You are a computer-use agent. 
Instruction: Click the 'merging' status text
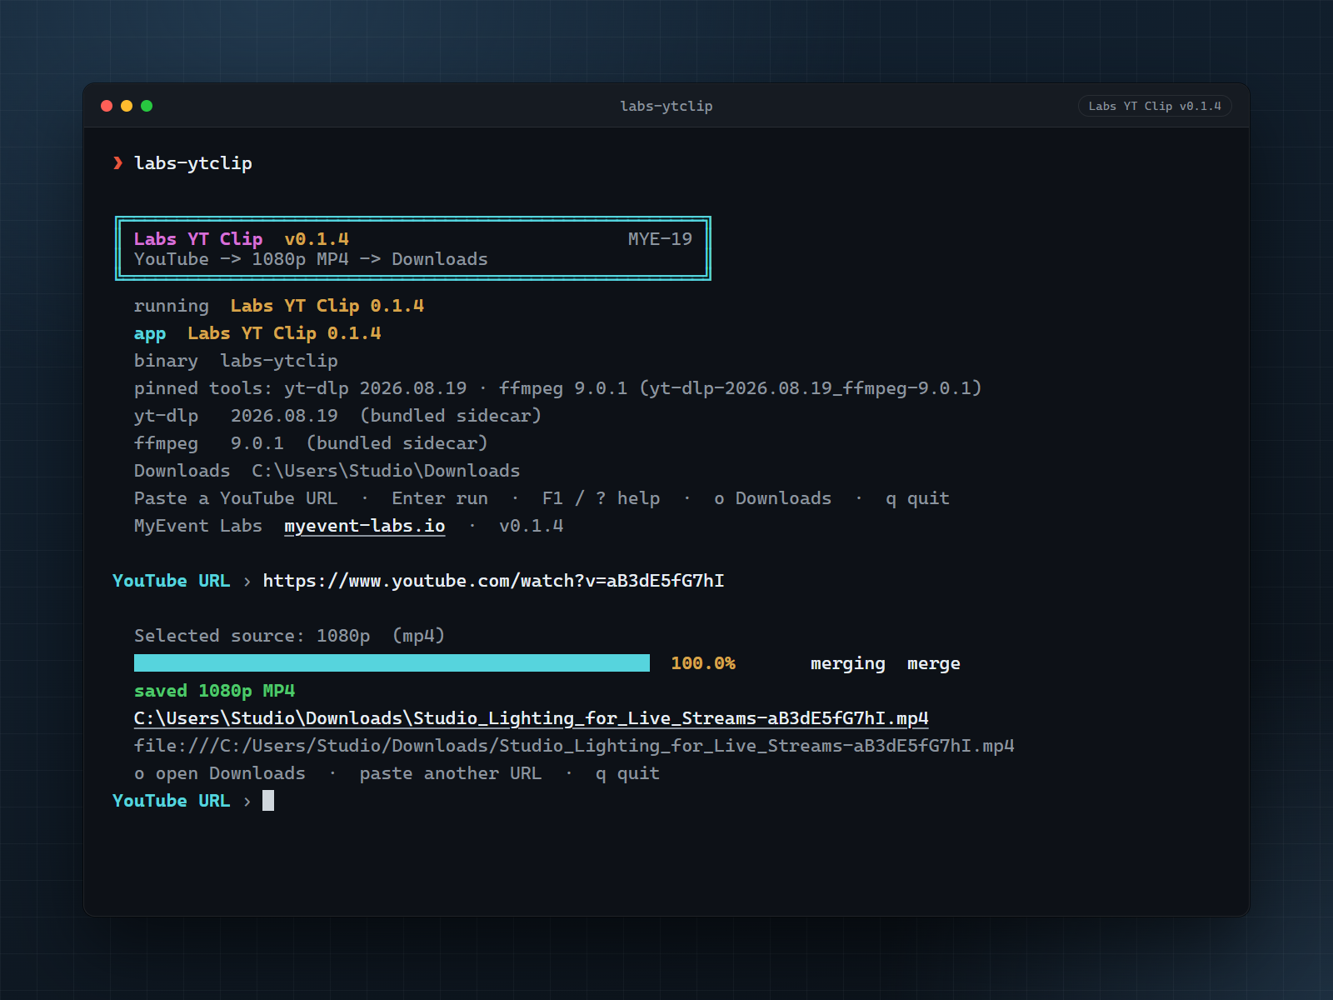click(x=848, y=663)
